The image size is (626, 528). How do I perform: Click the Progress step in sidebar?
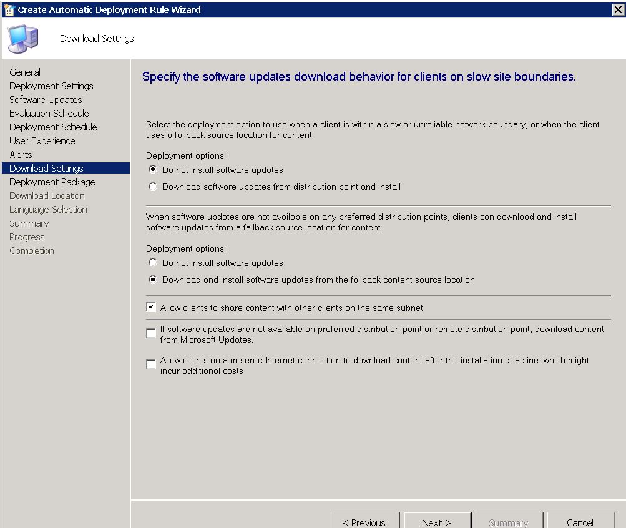27,237
